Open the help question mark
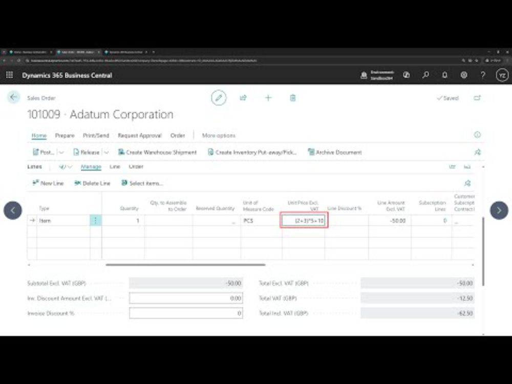The width and height of the screenshot is (512, 384). (x=483, y=75)
